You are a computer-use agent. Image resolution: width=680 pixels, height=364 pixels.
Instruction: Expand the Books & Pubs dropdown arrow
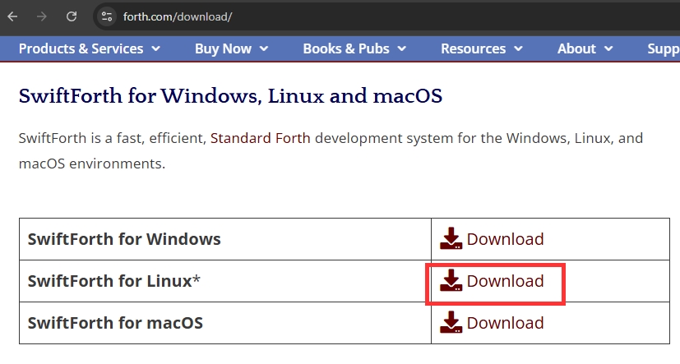tap(402, 49)
